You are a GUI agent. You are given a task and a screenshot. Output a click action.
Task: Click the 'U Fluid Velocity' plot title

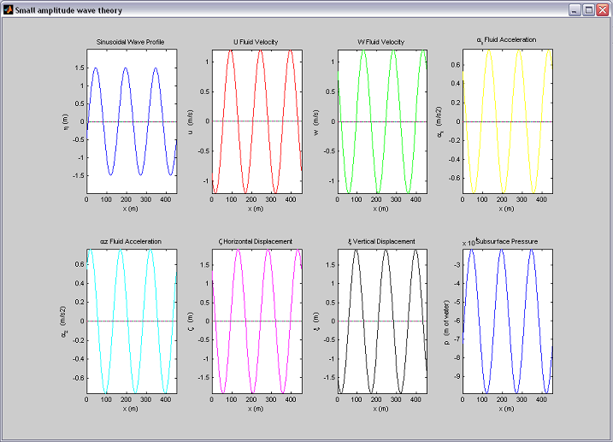click(256, 41)
